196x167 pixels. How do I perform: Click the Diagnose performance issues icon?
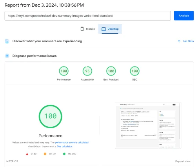pyautogui.click(x=7, y=56)
